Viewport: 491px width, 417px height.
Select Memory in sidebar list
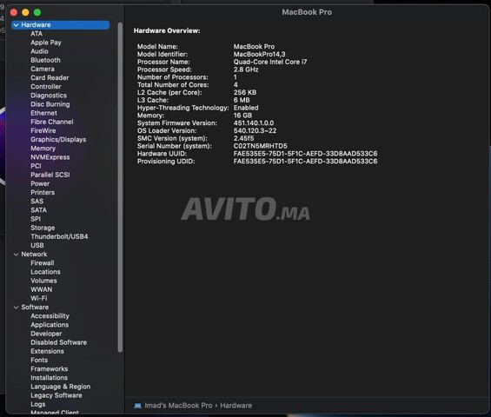[43, 148]
